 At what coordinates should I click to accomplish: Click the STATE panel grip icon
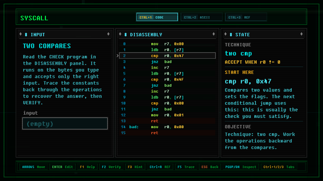pos(231,34)
